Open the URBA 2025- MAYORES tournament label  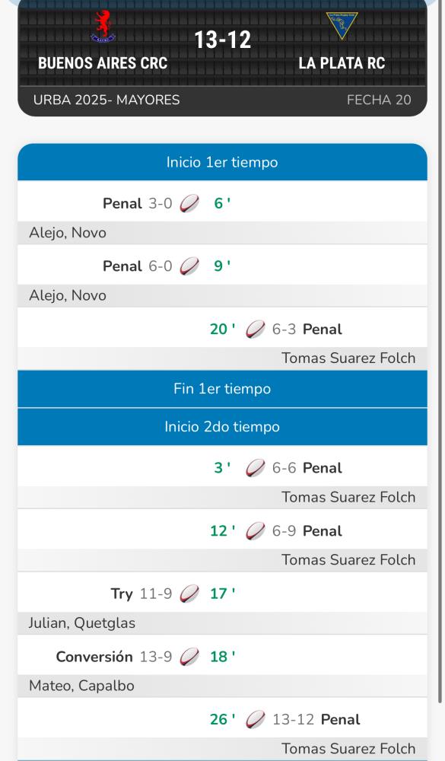coord(106,100)
